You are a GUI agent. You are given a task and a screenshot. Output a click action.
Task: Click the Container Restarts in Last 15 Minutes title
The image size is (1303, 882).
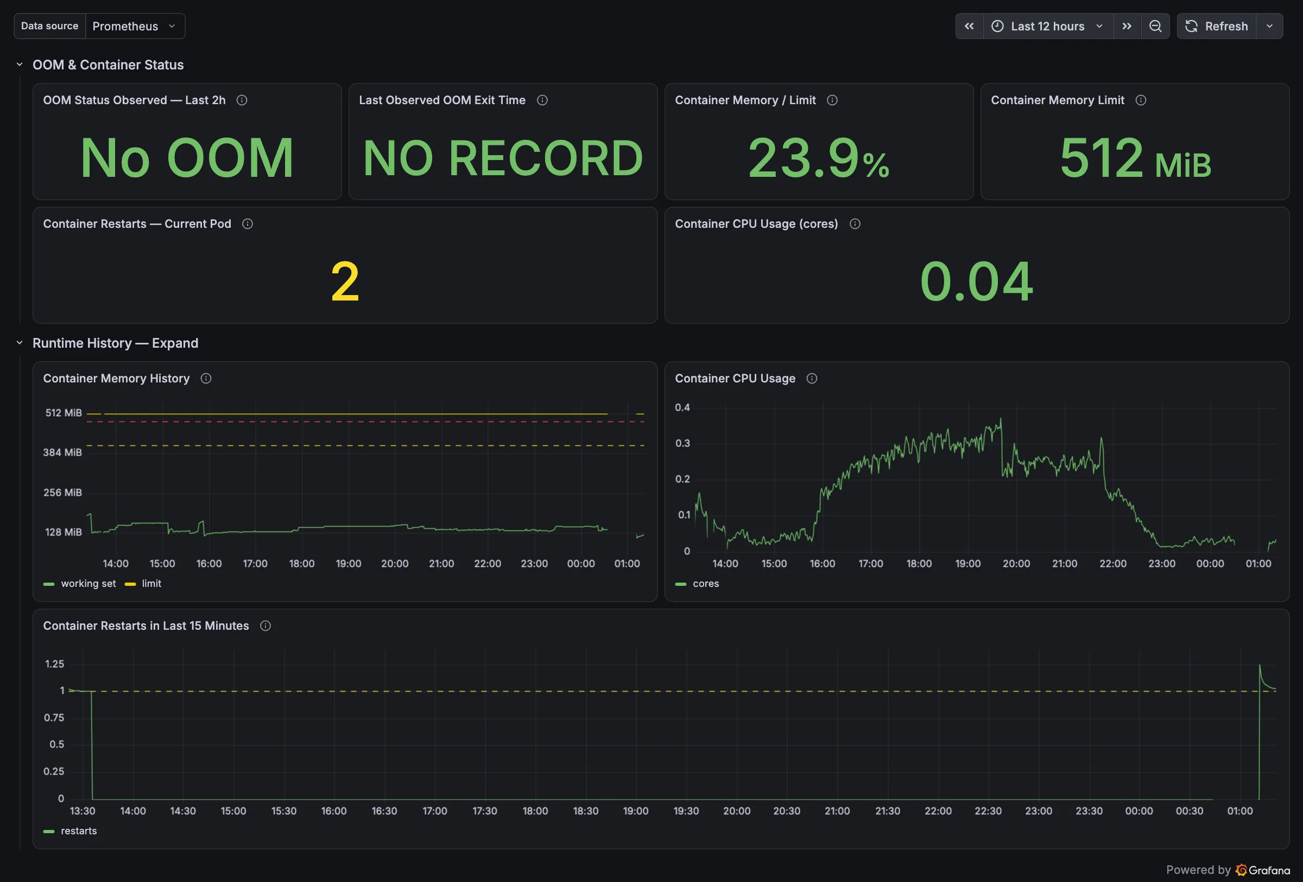pyautogui.click(x=146, y=626)
